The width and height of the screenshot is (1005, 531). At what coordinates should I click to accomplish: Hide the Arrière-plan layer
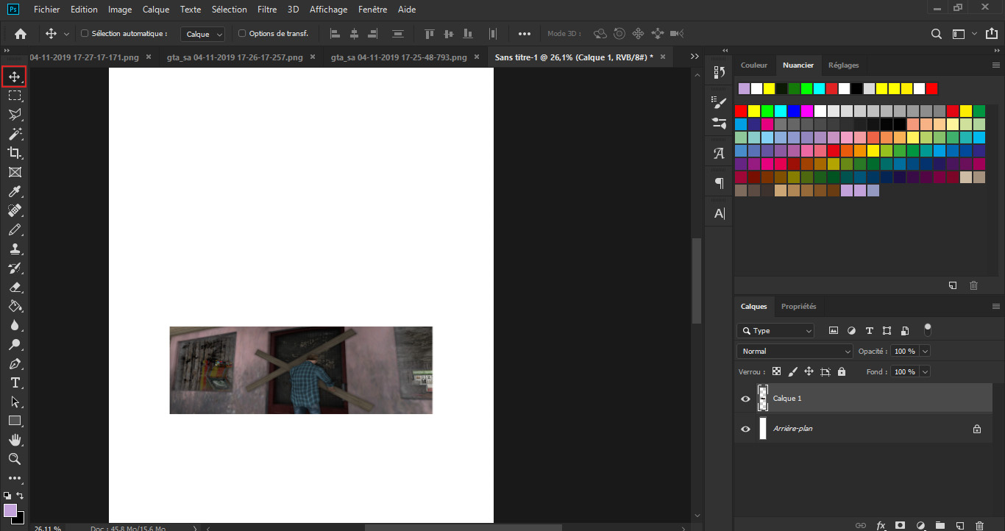click(746, 429)
